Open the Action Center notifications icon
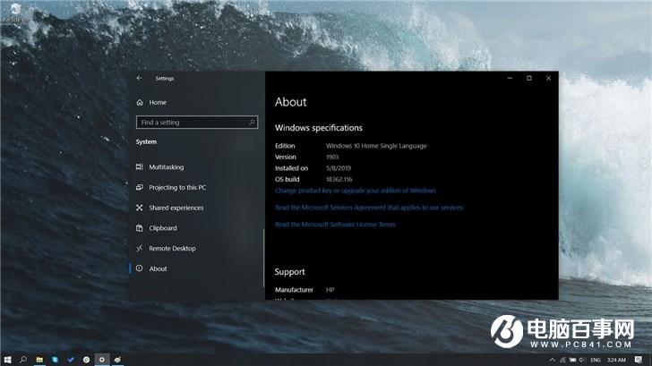This screenshot has width=652, height=366. (639, 360)
